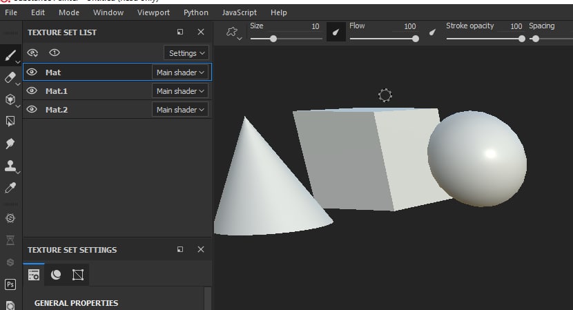Click the Flow value 100 field
Screen dimensions: 573x310
tap(410, 26)
